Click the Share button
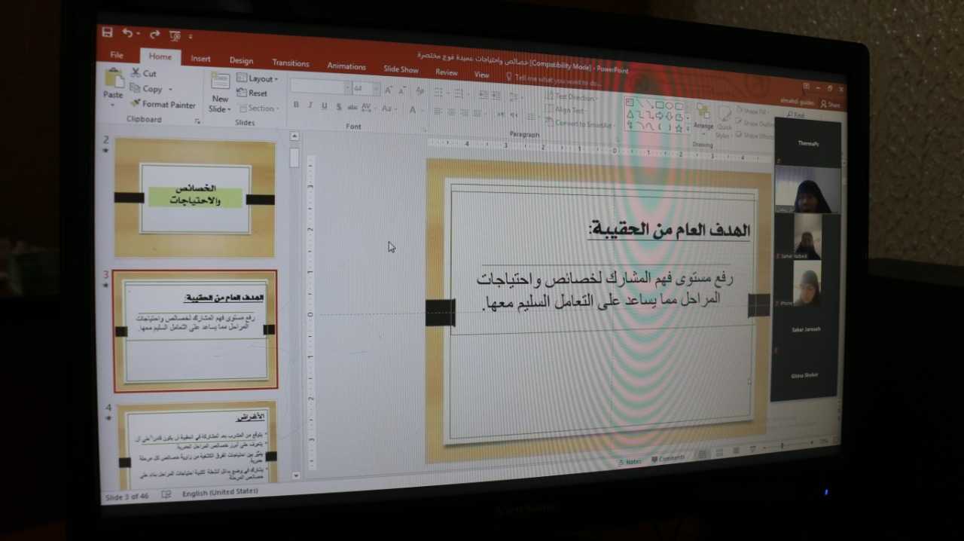The image size is (964, 541). tap(830, 105)
